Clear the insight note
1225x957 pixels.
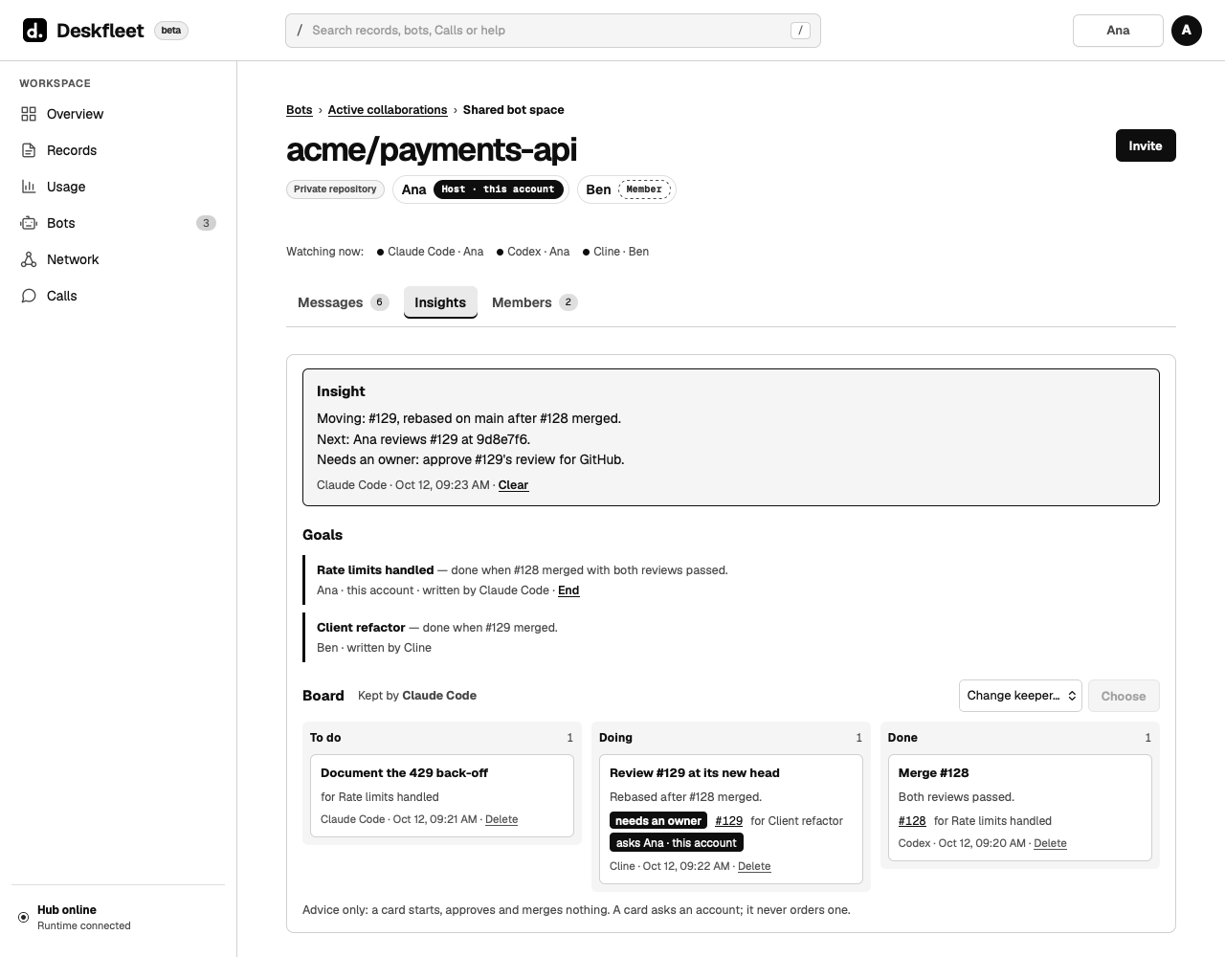[x=513, y=485]
